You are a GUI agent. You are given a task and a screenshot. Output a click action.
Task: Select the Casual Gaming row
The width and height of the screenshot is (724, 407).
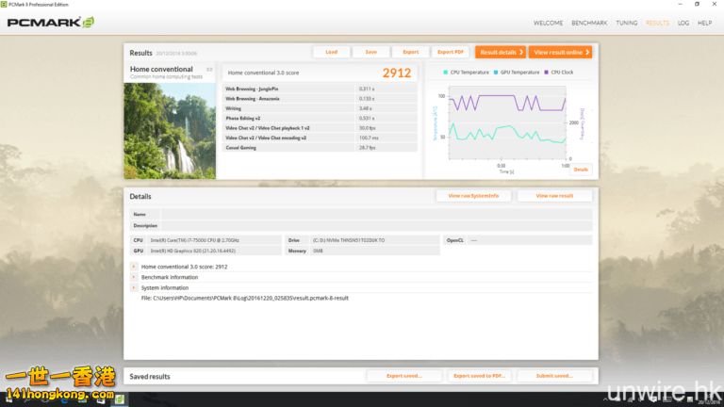(x=320, y=148)
